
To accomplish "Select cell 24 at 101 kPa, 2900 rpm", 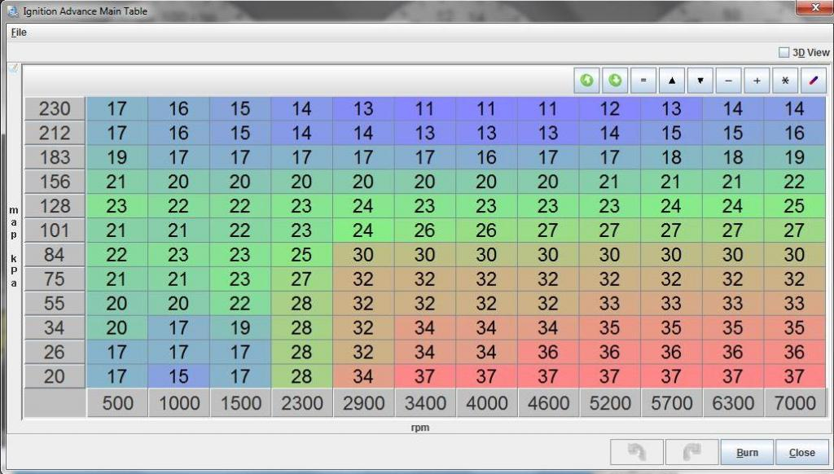I will point(363,230).
